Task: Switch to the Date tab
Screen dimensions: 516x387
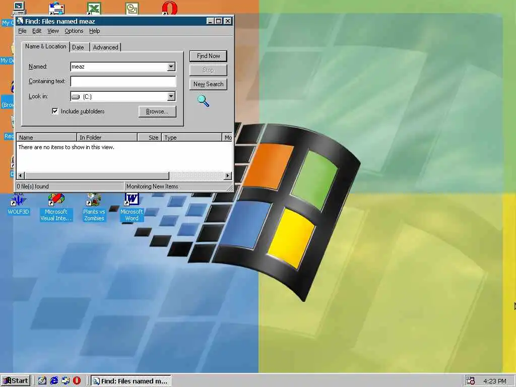Action: coord(78,47)
